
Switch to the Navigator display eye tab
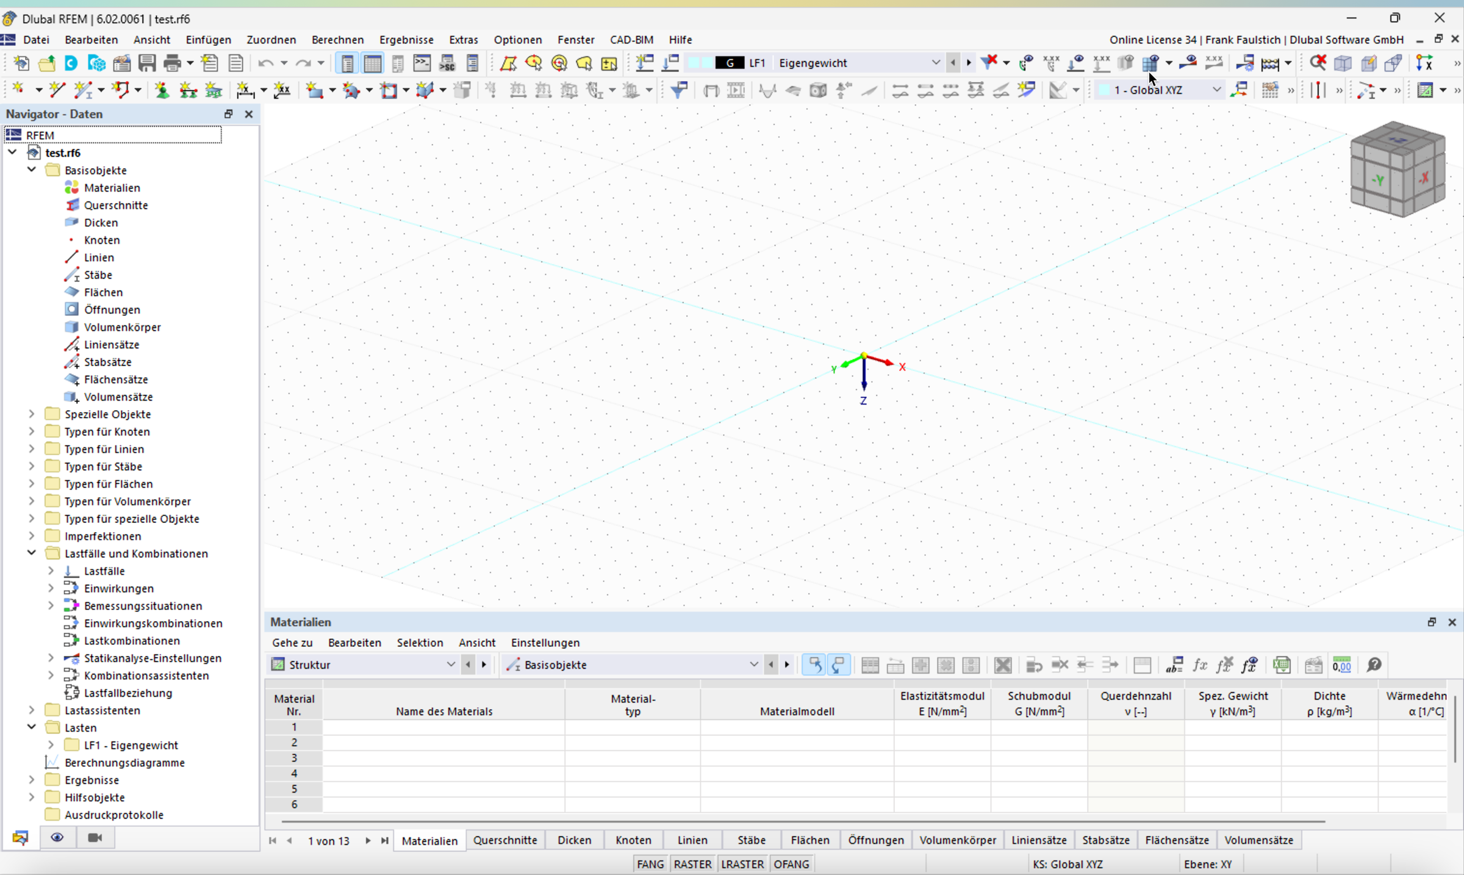[x=57, y=837]
